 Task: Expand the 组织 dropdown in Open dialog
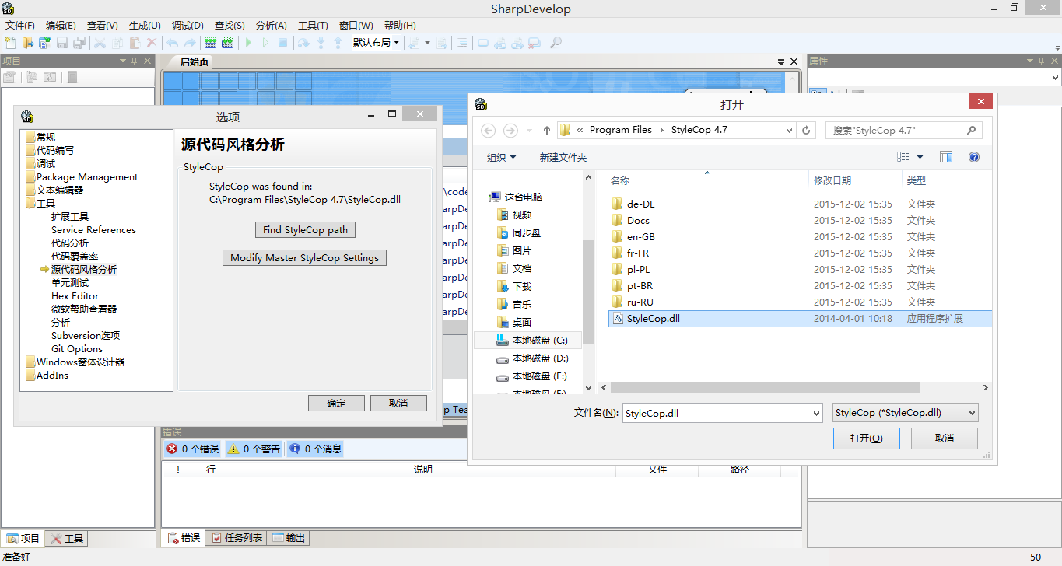tap(501, 157)
